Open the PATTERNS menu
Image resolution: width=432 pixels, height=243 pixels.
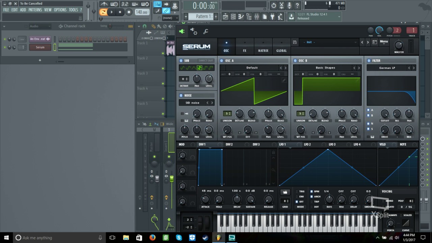35,10
